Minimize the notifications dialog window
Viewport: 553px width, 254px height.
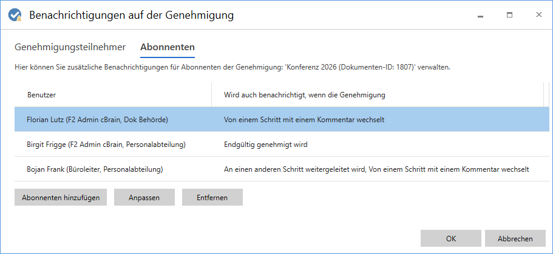(x=480, y=15)
